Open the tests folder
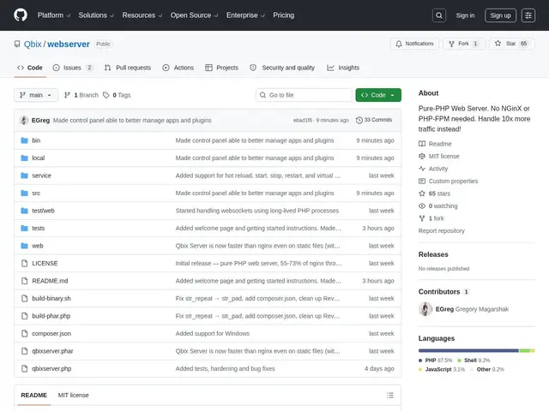Screen dimensions: 549x411 coord(38,229)
